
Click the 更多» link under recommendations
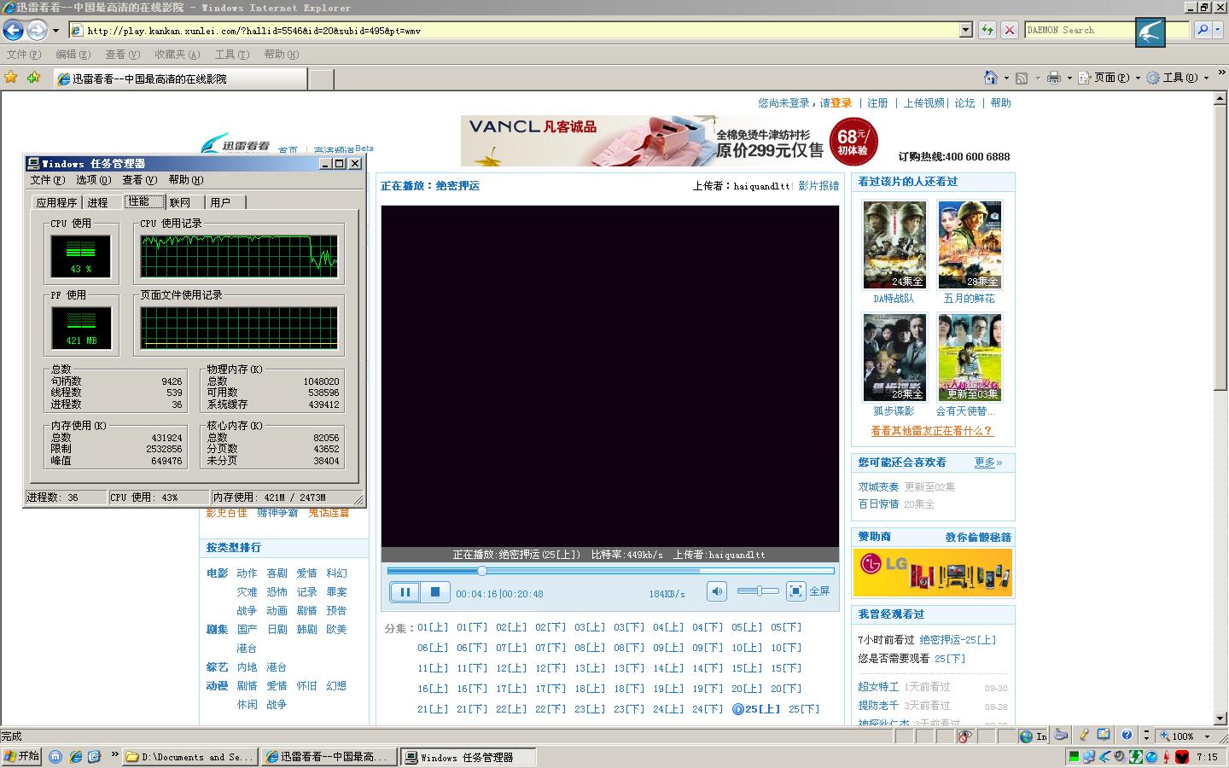pos(988,463)
